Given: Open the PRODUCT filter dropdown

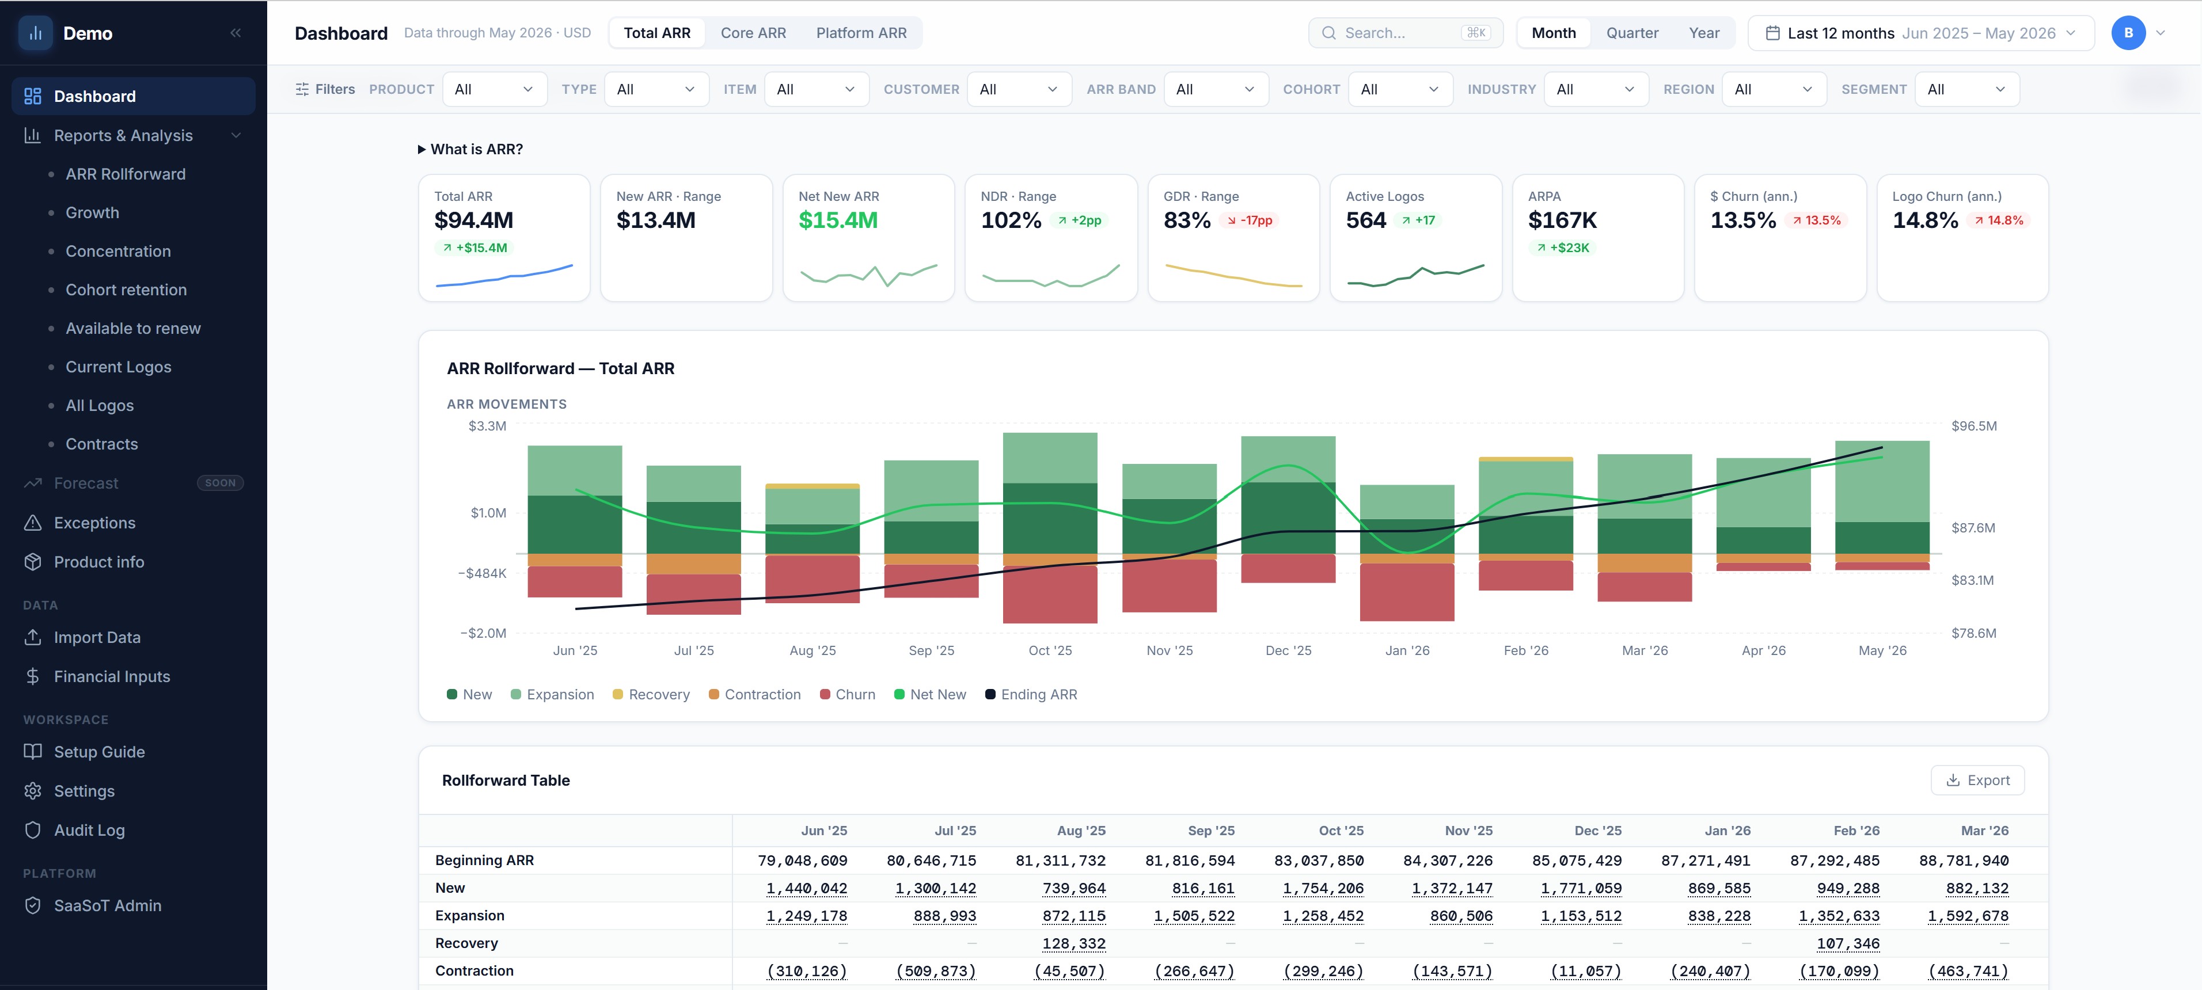Looking at the screenshot, I should click(494, 89).
